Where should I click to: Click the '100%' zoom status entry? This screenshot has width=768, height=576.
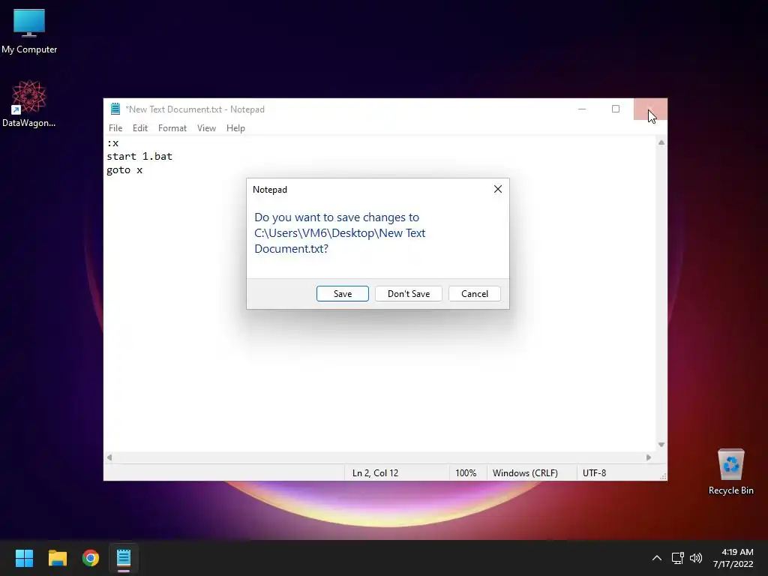[x=466, y=472]
